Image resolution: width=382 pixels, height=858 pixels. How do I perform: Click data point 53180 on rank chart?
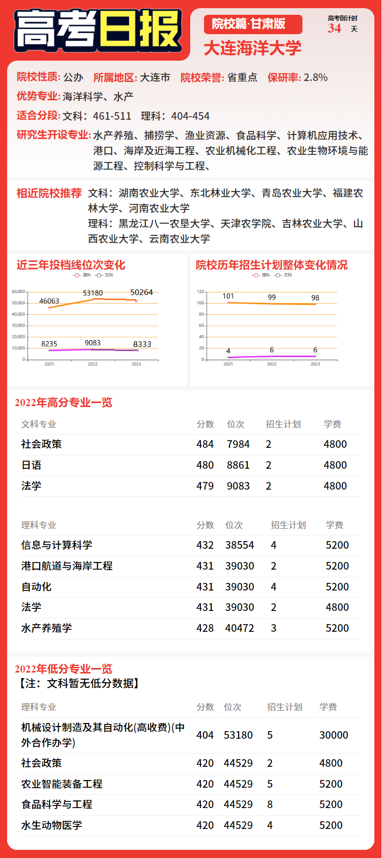(93, 299)
